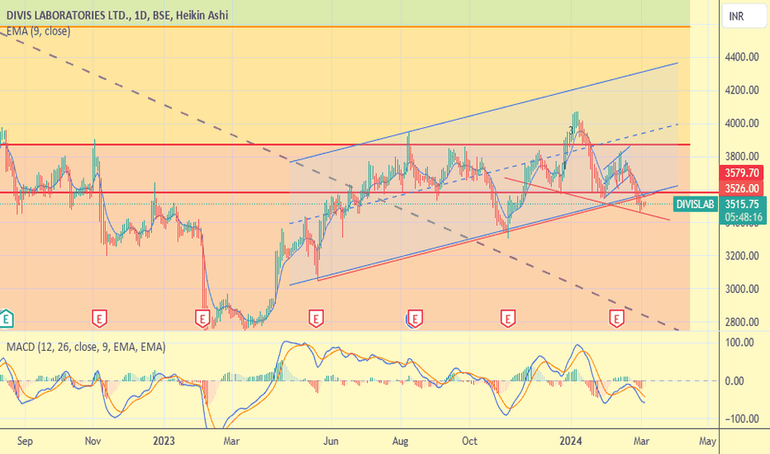This screenshot has width=770, height=454.
Task: Click the Sep label on time axis
Action: pos(25,441)
